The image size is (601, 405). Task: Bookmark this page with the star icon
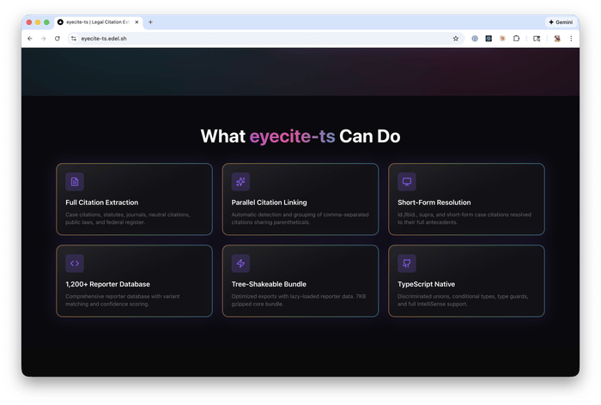coord(456,39)
